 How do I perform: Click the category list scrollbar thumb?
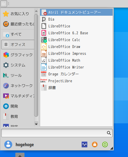pyautogui.click(x=36, y=65)
